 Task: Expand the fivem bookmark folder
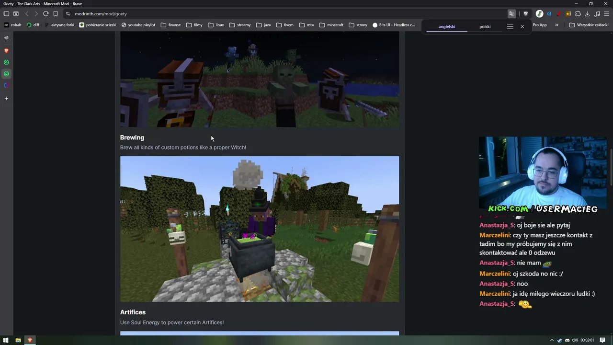click(284, 25)
